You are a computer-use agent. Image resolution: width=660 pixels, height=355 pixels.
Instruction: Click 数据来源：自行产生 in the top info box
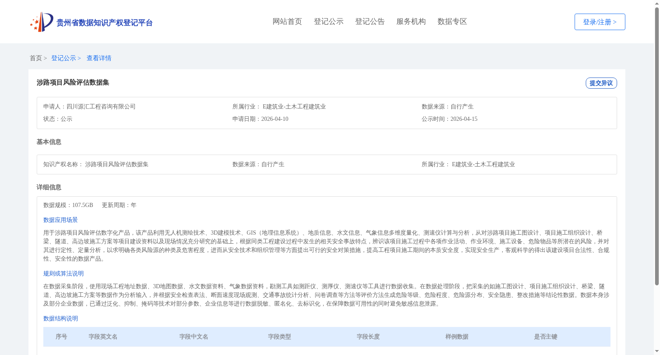click(448, 106)
